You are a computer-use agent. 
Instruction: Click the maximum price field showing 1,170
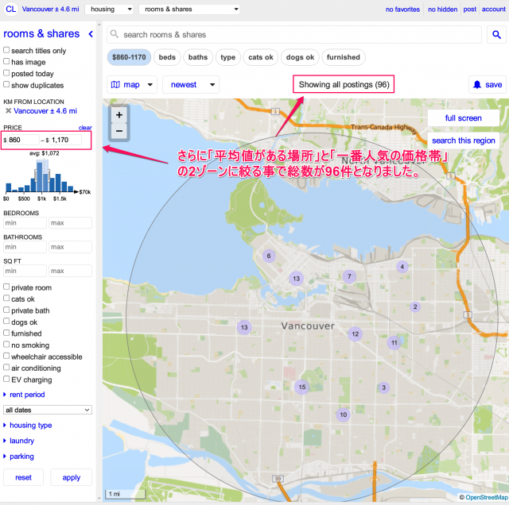(x=65, y=140)
